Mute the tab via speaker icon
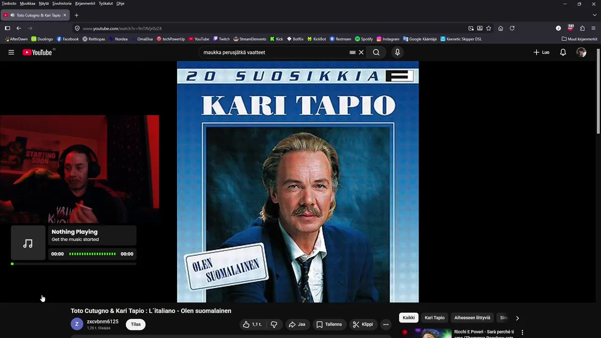 [x=12, y=15]
